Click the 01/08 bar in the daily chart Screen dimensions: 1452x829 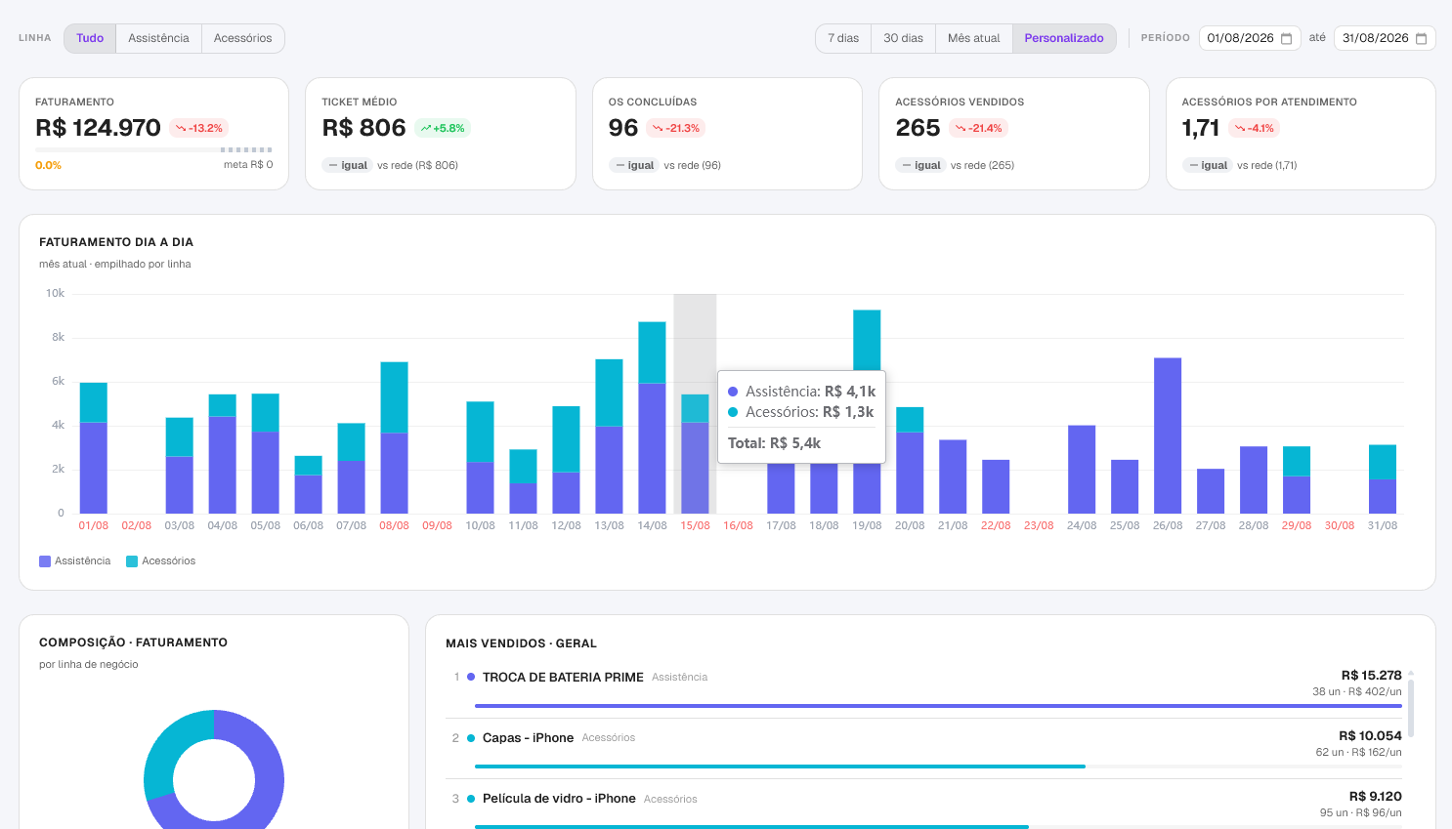[94, 448]
